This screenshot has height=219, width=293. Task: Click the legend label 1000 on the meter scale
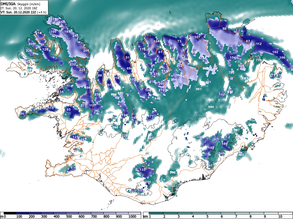click(132, 216)
